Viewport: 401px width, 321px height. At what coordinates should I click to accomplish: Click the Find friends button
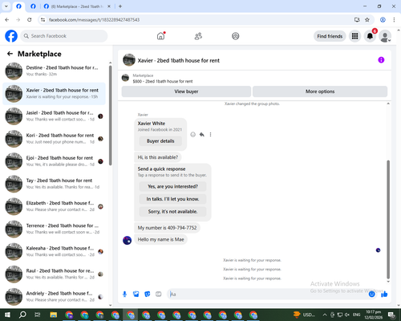click(330, 36)
